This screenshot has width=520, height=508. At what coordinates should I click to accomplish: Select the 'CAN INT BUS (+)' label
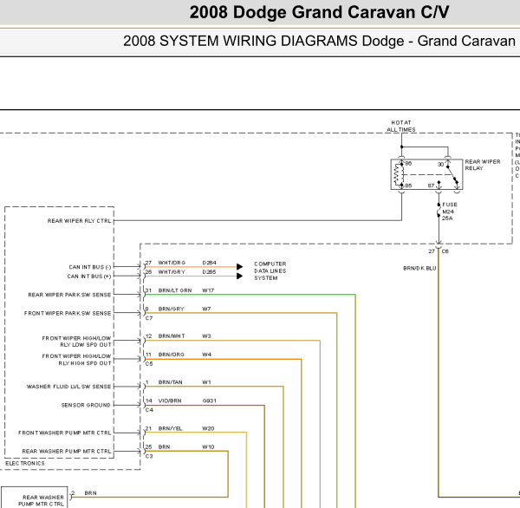[89, 276]
